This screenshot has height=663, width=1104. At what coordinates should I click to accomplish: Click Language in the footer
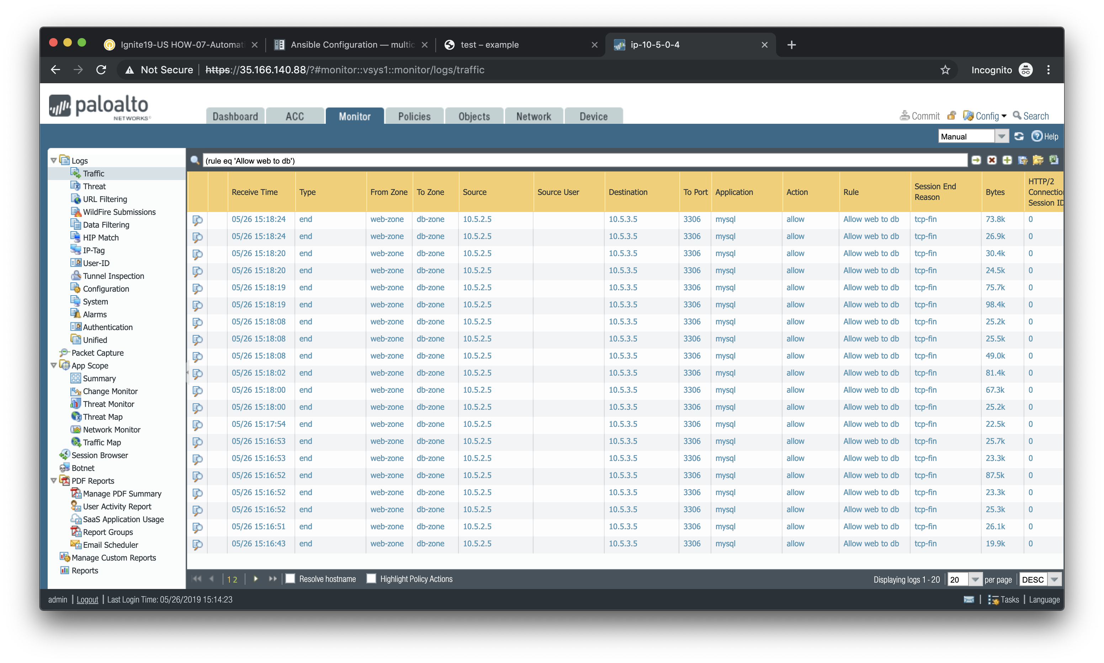1044,600
